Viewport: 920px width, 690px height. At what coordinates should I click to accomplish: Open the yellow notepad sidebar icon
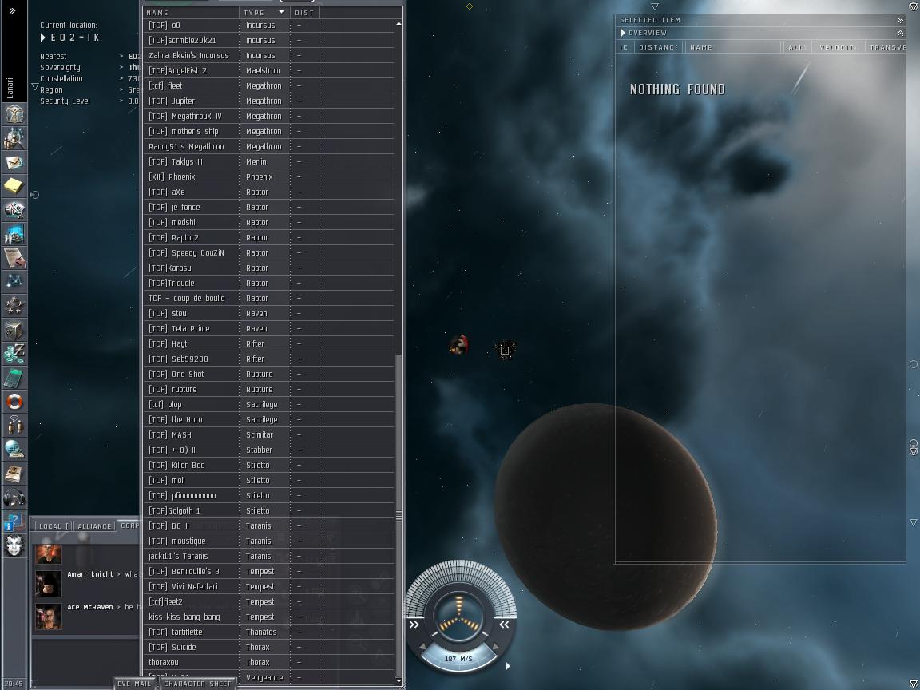(14, 186)
